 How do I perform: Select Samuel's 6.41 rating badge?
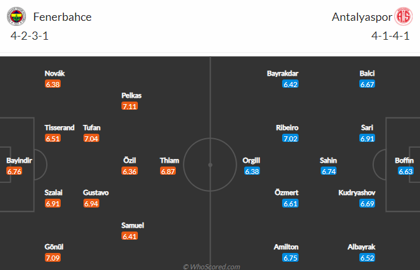point(130,236)
